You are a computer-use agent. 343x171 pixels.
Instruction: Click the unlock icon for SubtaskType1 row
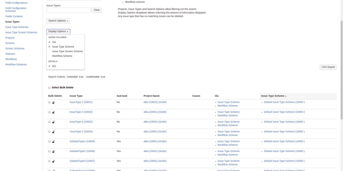53,141
